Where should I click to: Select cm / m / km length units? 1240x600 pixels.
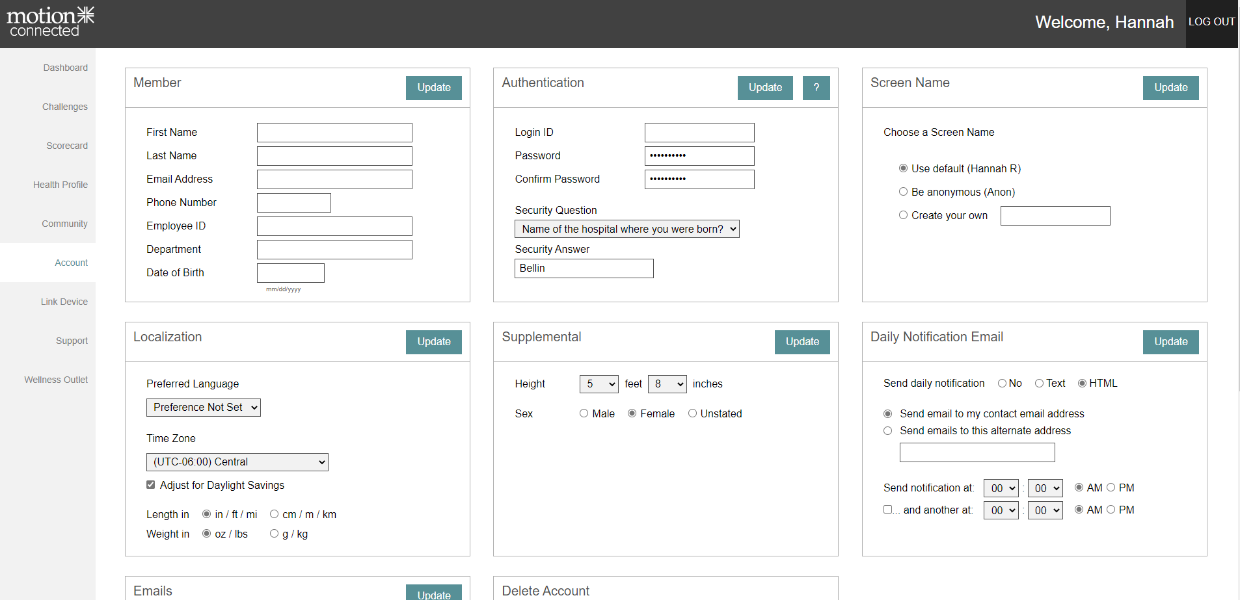click(274, 514)
